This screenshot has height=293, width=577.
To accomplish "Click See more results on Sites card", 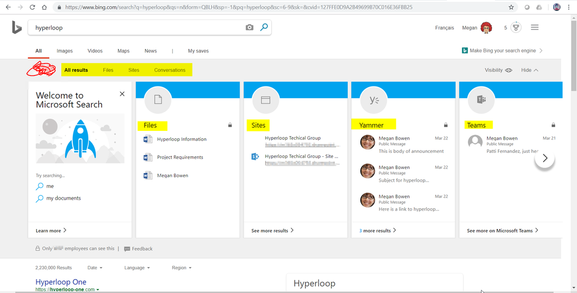I will (x=272, y=231).
